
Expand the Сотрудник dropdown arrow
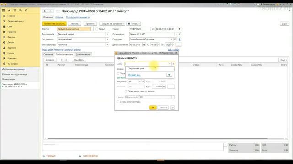pyautogui.click(x=171, y=40)
